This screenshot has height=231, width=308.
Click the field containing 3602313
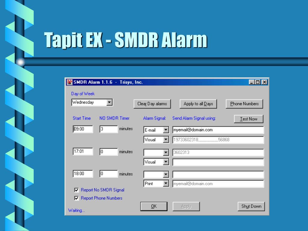coord(218,152)
